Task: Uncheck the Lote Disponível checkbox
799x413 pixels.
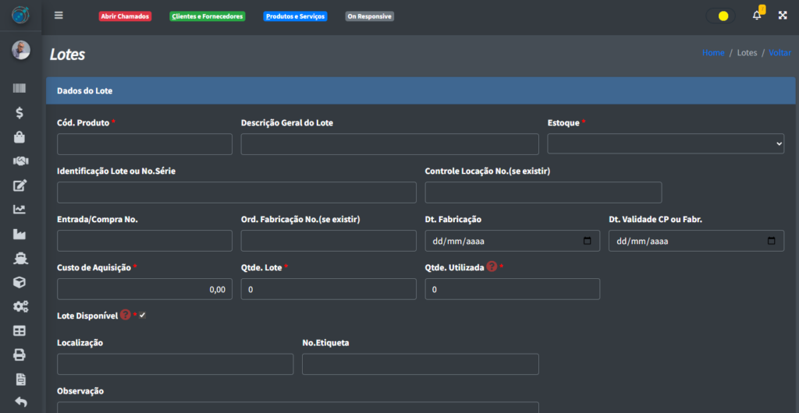Action: pos(142,315)
